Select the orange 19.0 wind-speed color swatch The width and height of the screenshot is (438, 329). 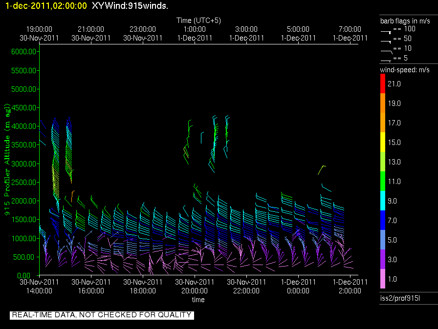pyautogui.click(x=383, y=103)
